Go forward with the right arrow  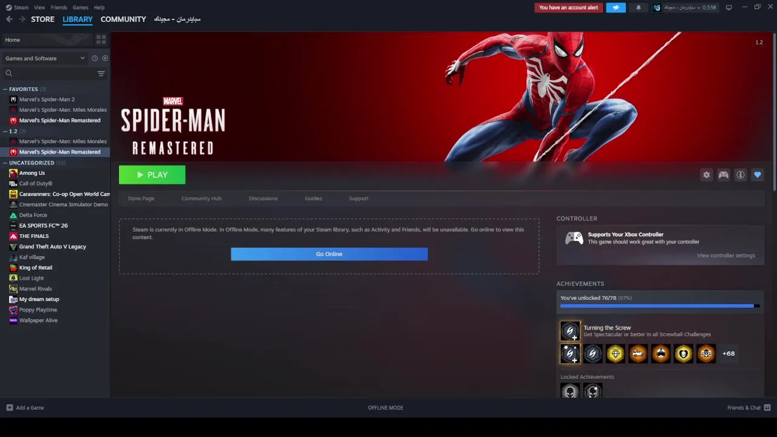[22, 19]
